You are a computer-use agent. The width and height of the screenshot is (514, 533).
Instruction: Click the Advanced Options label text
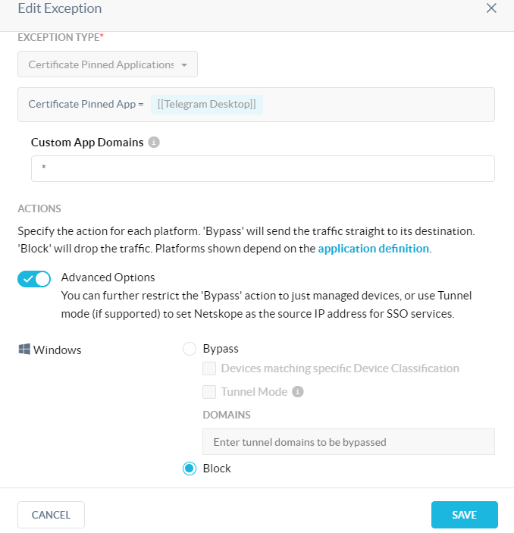pos(108,277)
